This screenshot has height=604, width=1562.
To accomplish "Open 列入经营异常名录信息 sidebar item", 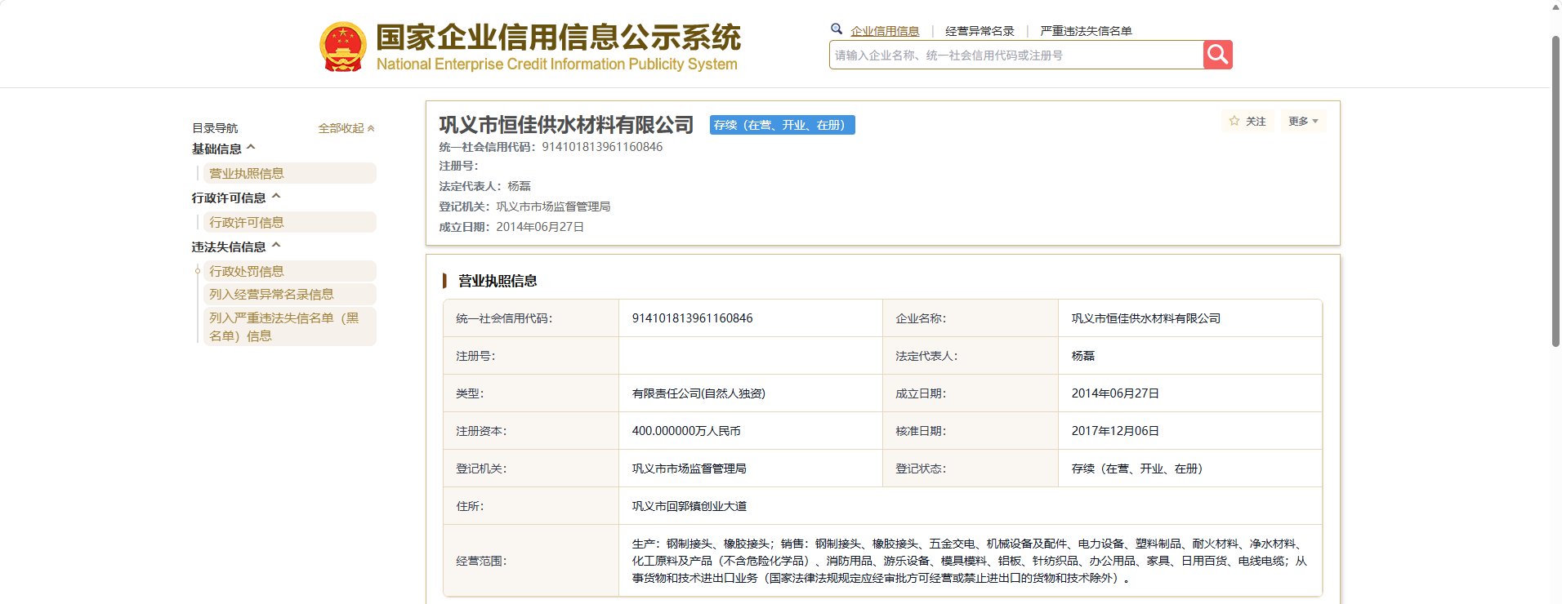I will pos(289,294).
